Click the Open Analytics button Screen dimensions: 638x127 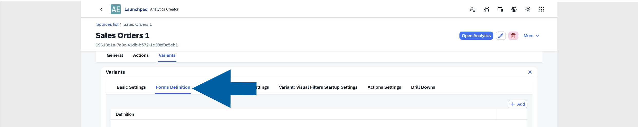point(476,36)
